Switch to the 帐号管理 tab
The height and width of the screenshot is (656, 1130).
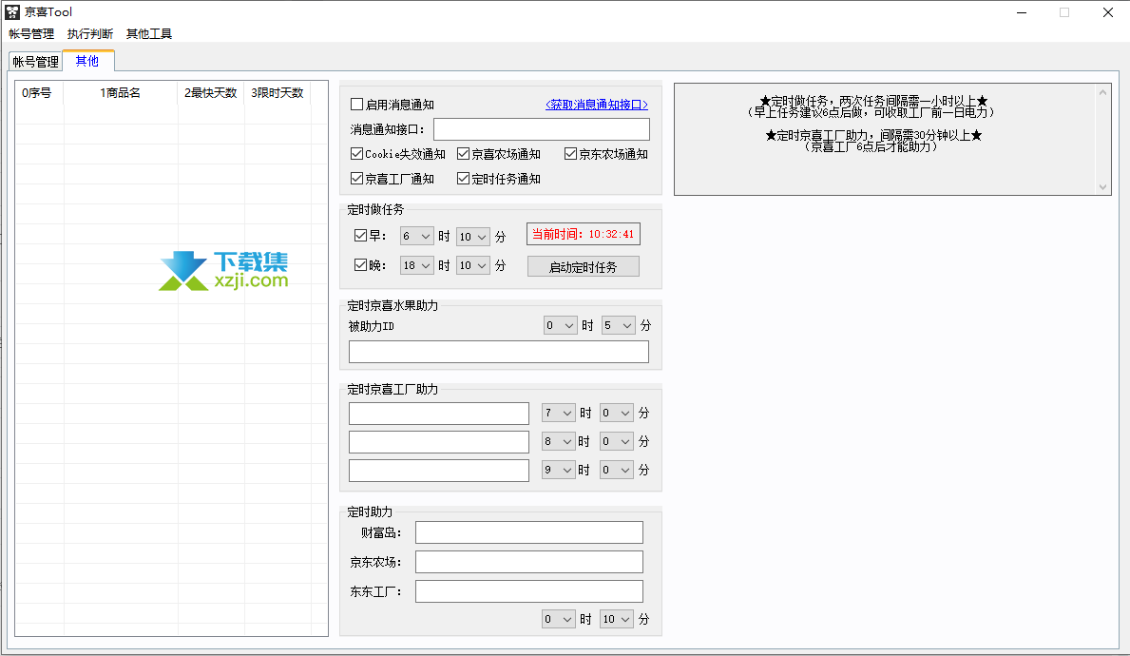coord(36,62)
